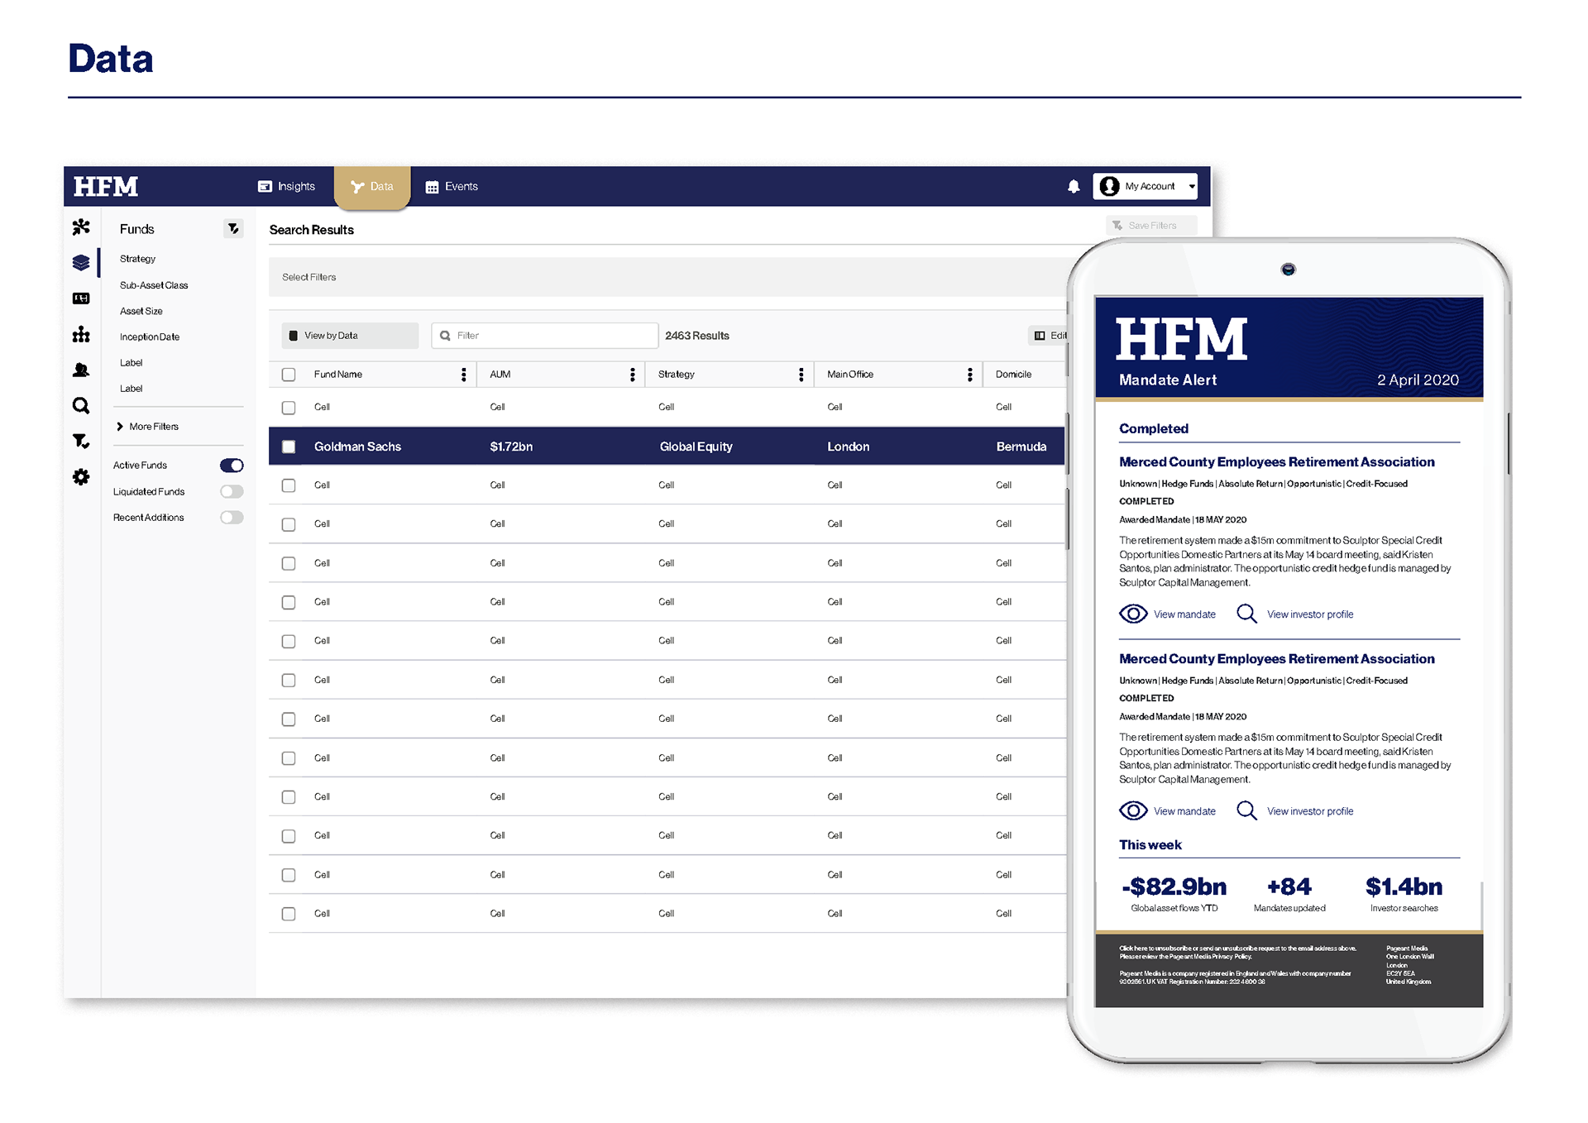The image size is (1588, 1123).
Task: Enable the Liquidated Funds switch
Action: (x=232, y=491)
